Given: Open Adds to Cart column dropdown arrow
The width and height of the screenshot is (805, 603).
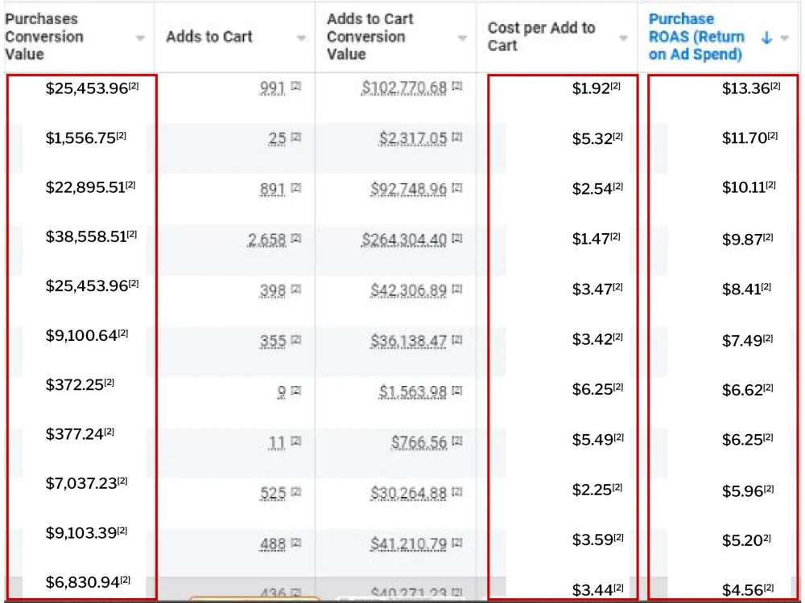Looking at the screenshot, I should pyautogui.click(x=301, y=38).
